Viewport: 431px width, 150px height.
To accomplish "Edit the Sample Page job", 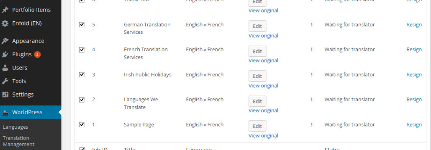I will (257, 126).
